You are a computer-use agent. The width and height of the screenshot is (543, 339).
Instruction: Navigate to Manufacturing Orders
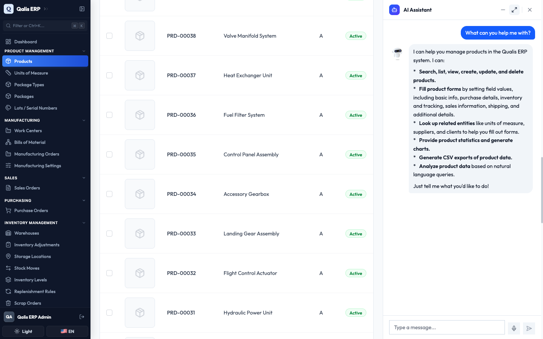tap(45, 154)
